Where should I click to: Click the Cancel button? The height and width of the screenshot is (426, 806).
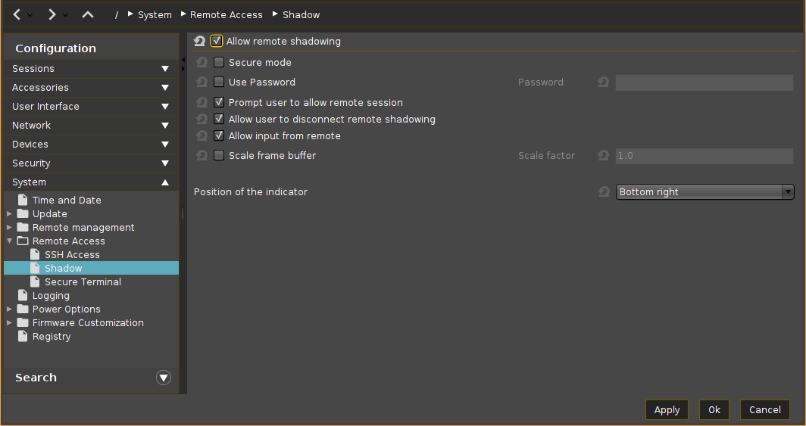[764, 409]
